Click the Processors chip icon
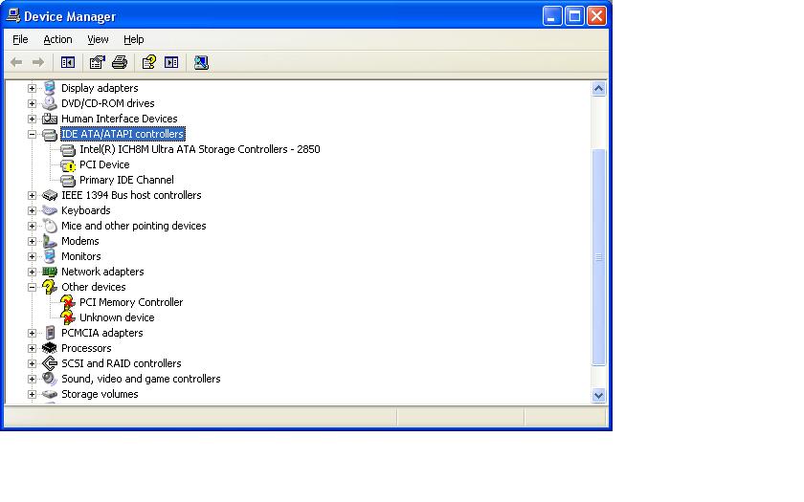This screenshot has width=804, height=502. (50, 348)
